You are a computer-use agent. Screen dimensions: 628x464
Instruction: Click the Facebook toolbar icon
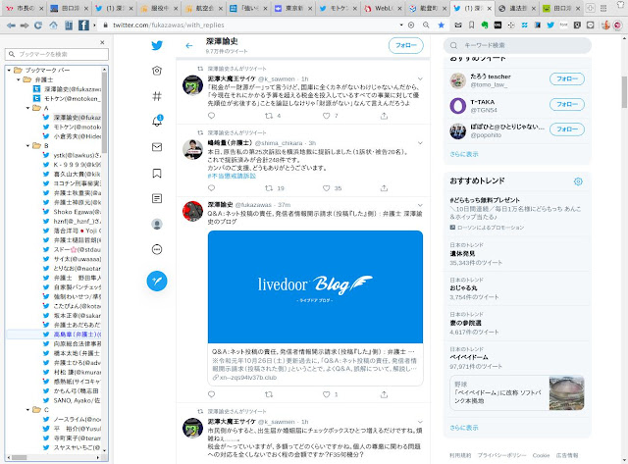pyautogui.click(x=83, y=26)
